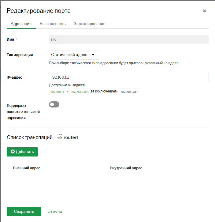215x222 pixels.
Task: Click the router1 label
Action: [x=71, y=137]
